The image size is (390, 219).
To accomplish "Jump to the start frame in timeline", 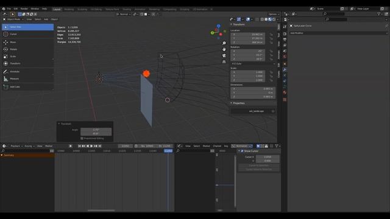I will point(80,146).
